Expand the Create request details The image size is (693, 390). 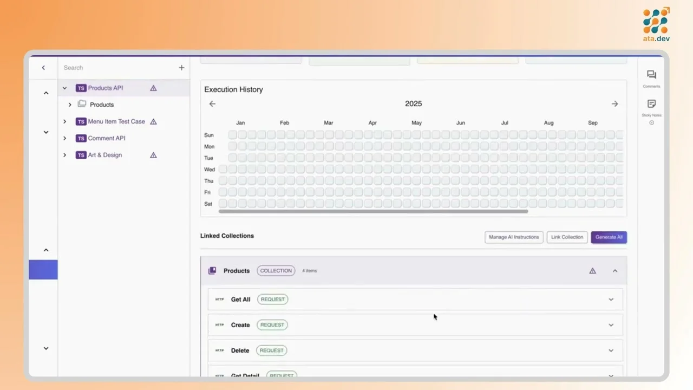[x=611, y=325]
